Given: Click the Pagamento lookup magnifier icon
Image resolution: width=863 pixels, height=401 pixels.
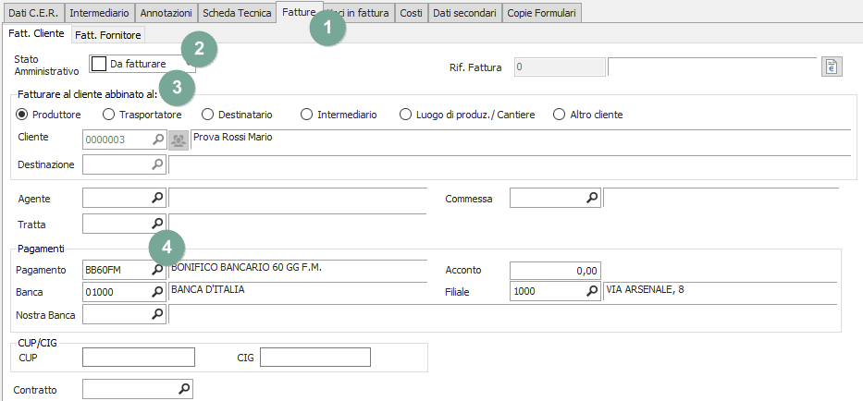Looking at the screenshot, I should point(158,270).
